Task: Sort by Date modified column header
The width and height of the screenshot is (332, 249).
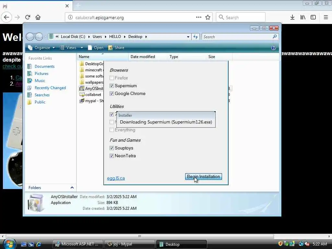Action: point(148,57)
